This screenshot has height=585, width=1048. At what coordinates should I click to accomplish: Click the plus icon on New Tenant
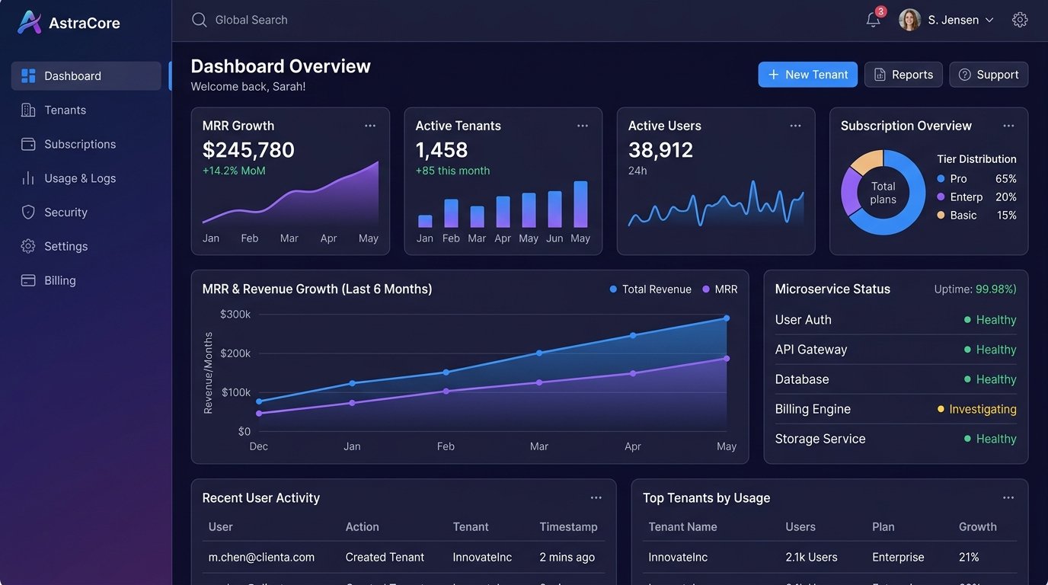pos(773,75)
